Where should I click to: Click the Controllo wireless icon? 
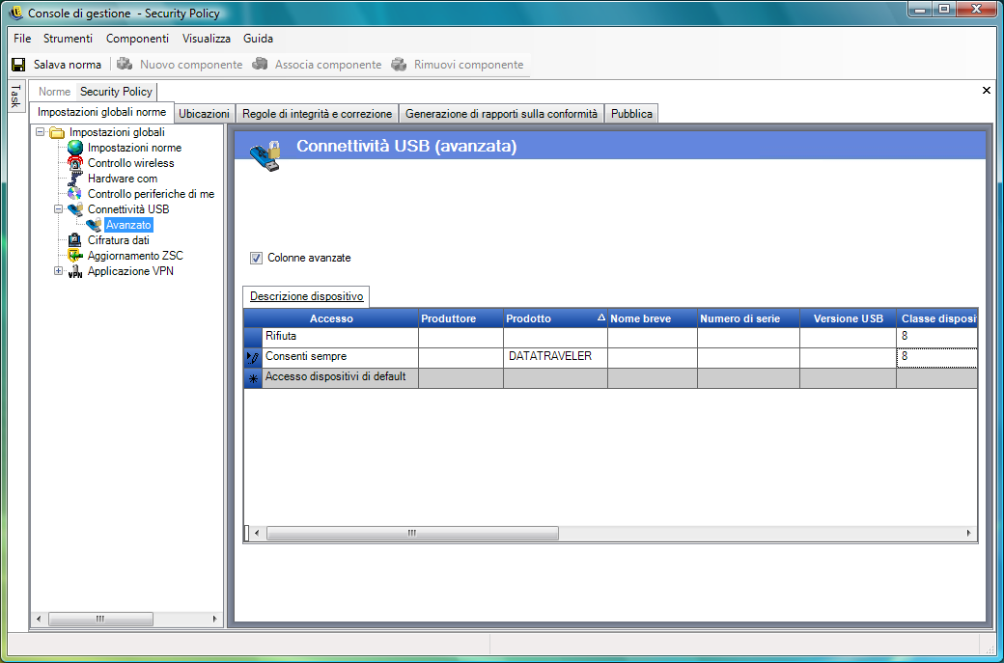(75, 163)
